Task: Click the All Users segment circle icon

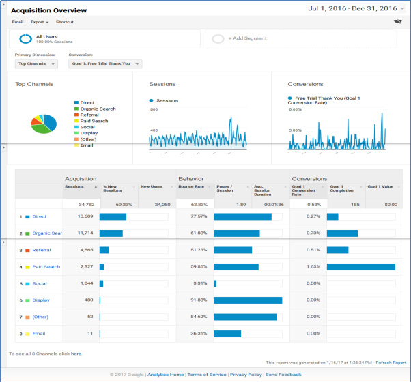Action: pos(25,39)
